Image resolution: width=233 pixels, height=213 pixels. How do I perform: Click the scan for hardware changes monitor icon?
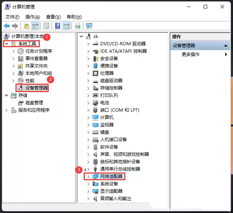coord(89,26)
